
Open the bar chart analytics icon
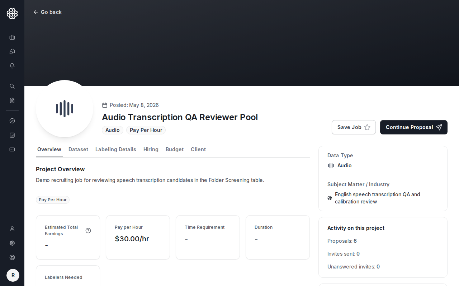click(12, 135)
